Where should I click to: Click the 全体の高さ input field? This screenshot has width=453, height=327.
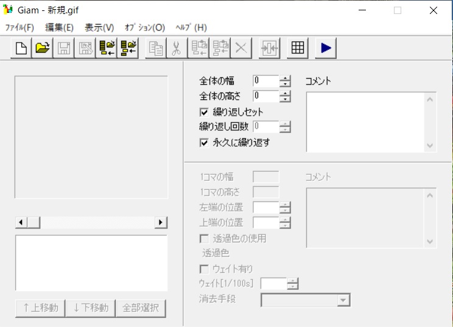pos(266,96)
